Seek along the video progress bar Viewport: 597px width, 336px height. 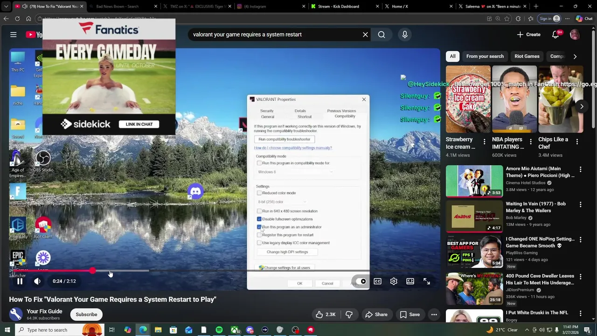click(x=224, y=271)
